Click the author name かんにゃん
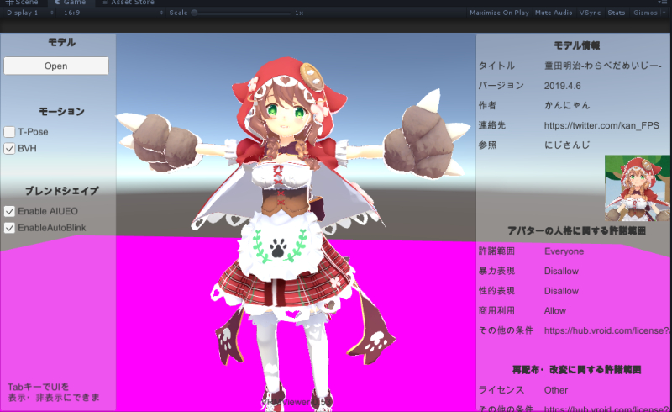This screenshot has height=412, width=672. tap(567, 105)
